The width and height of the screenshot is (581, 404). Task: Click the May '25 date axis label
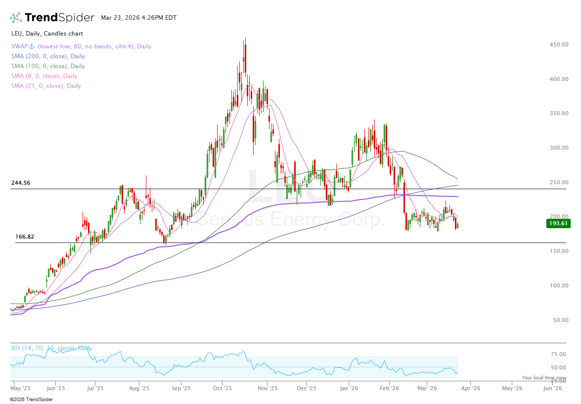click(x=21, y=388)
